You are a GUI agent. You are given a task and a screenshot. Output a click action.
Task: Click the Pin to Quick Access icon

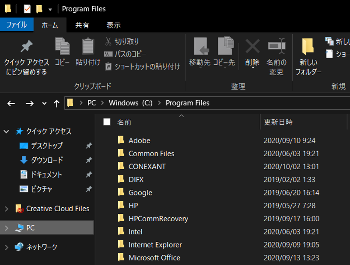(x=26, y=47)
